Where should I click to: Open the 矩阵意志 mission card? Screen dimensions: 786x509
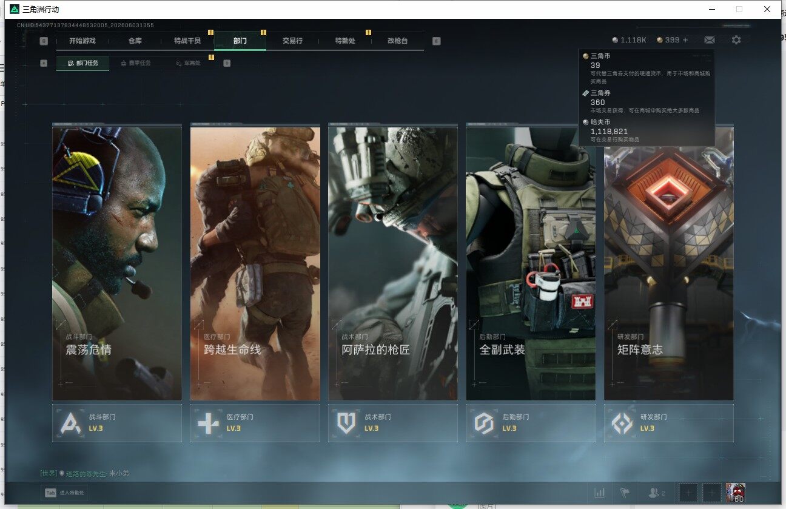pyautogui.click(x=669, y=263)
